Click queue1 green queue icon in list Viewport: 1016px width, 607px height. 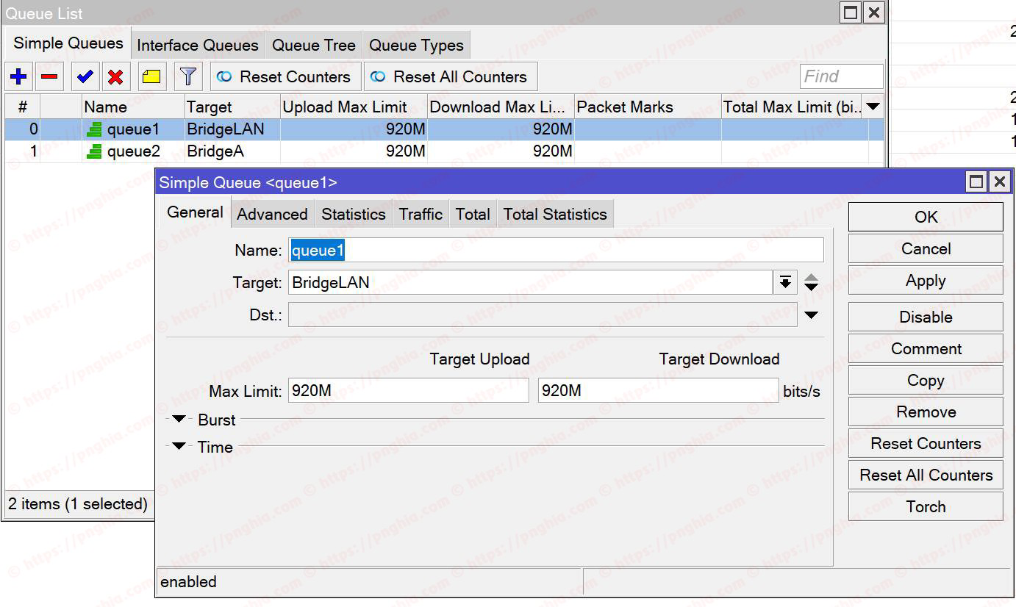click(x=94, y=129)
